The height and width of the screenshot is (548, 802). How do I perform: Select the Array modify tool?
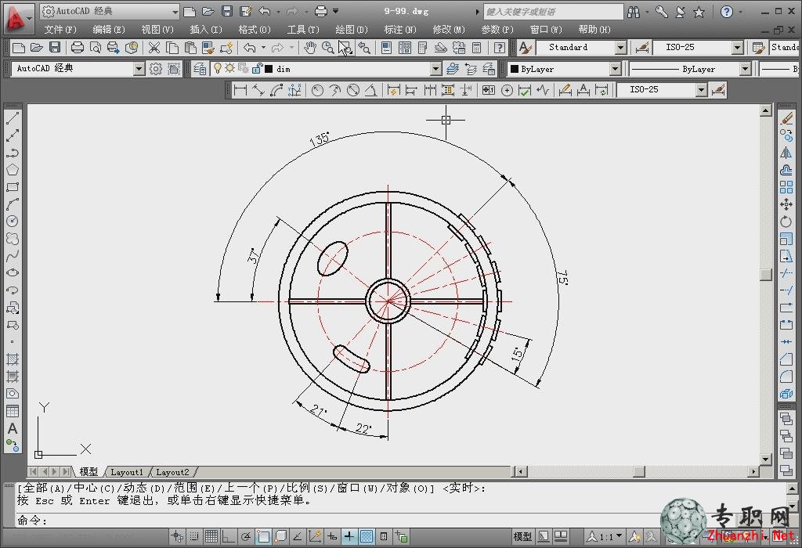[x=786, y=187]
